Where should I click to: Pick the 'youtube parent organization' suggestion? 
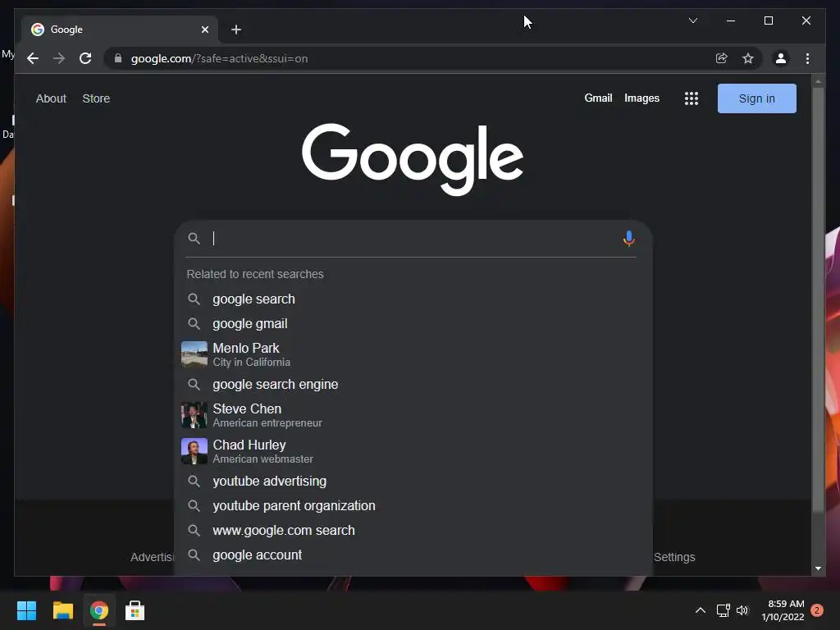coord(413,505)
